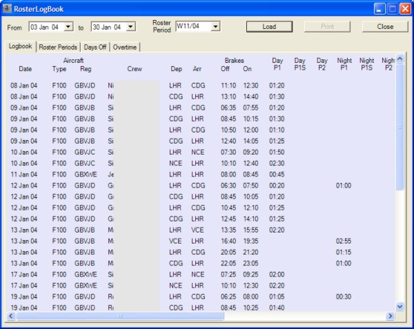Click the Day P2 column header
The height and width of the screenshot is (329, 414).
click(322, 64)
